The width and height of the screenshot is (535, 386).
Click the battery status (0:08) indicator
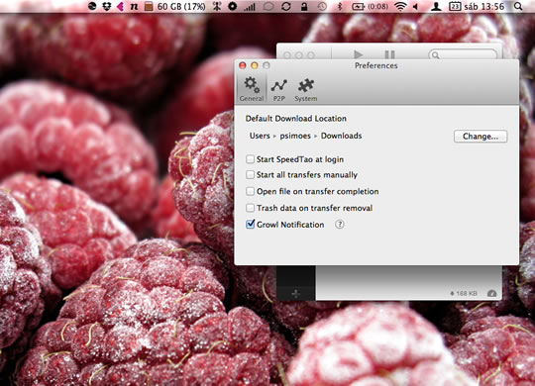point(370,6)
